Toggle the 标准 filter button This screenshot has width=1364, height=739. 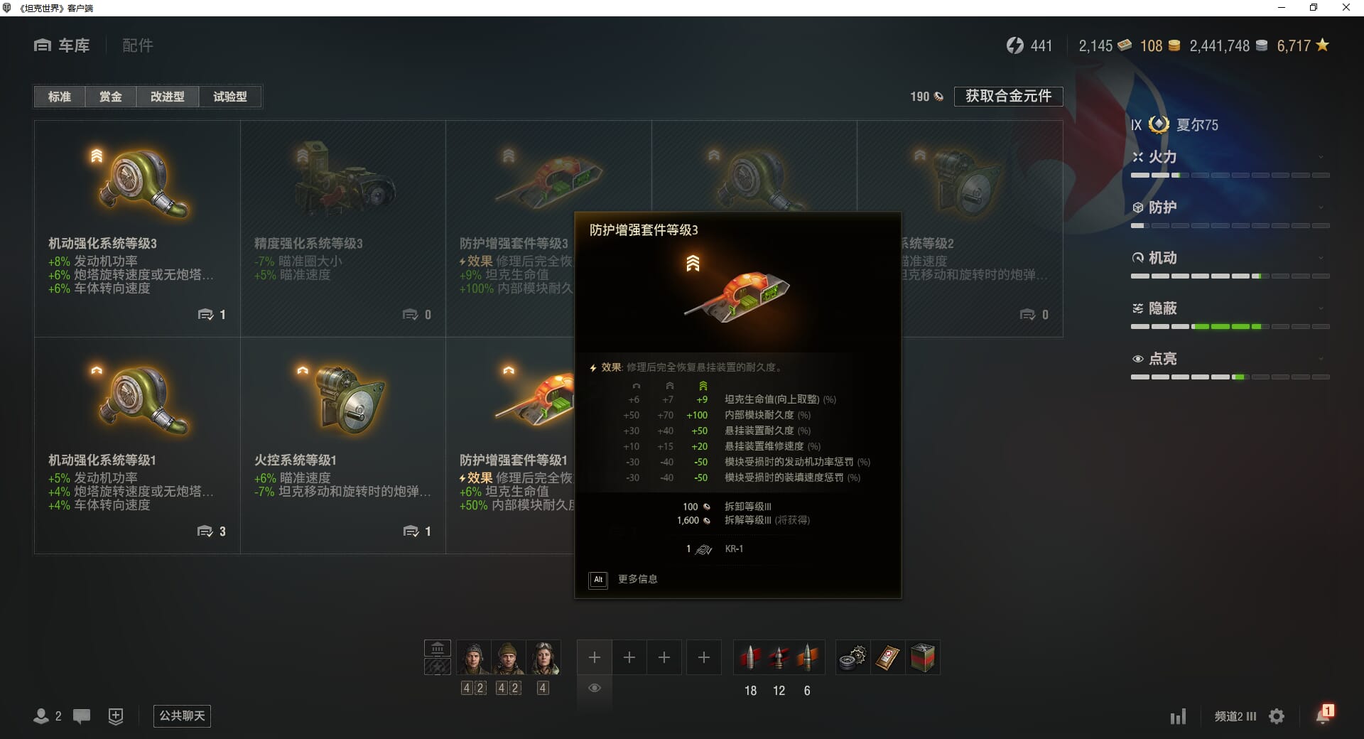[x=60, y=97]
